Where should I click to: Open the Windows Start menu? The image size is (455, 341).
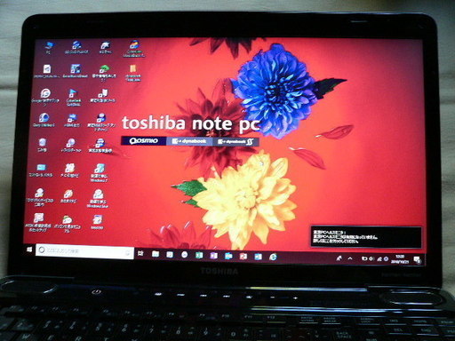[29, 250]
